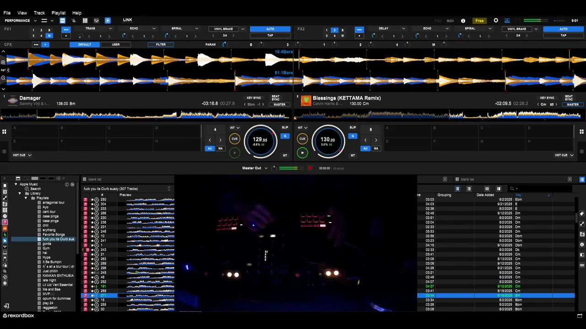This screenshot has height=329, width=586.
Task: Click FX2 AUTO button
Action: pos(564,29)
